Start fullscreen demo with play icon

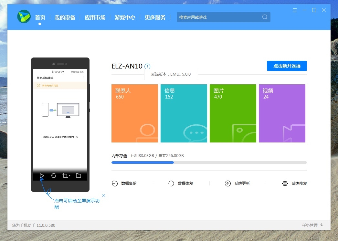click(x=42, y=176)
